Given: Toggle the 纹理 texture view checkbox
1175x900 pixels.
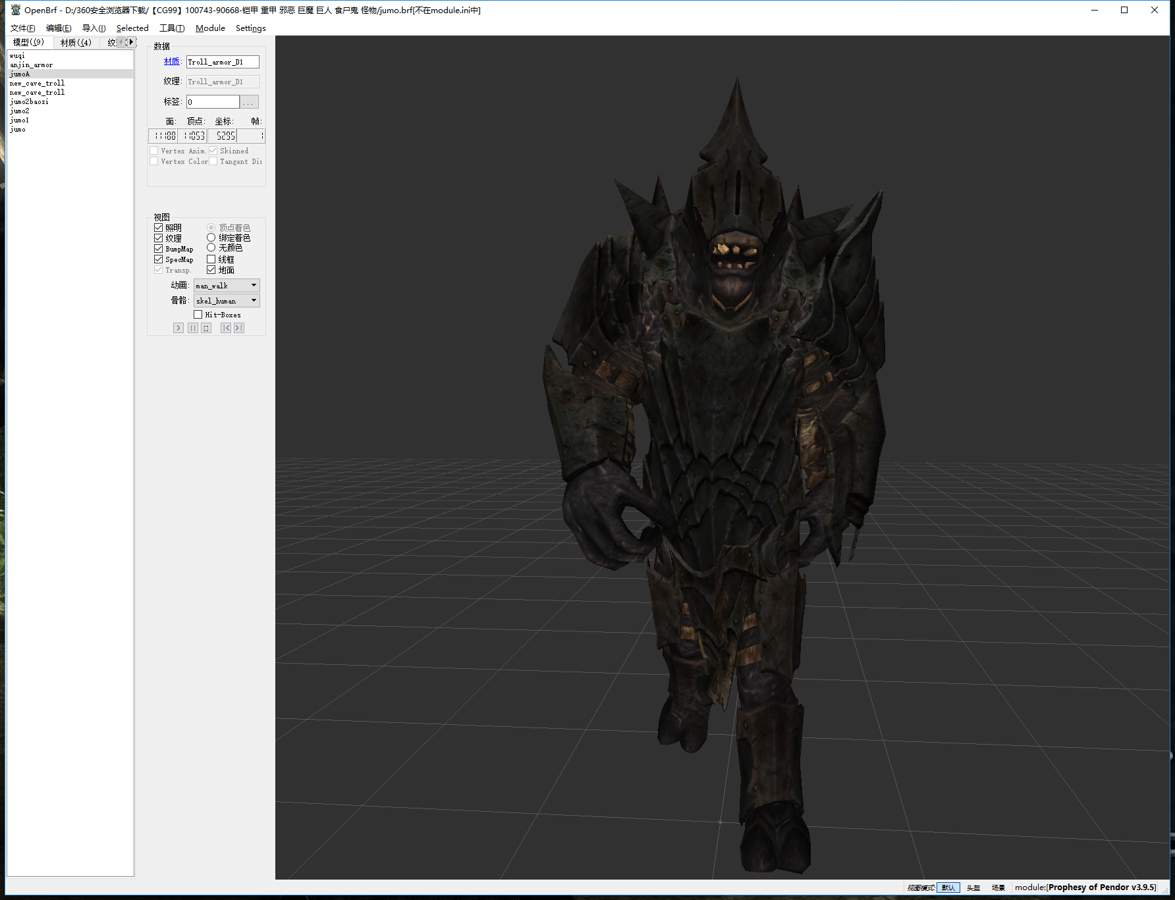Looking at the screenshot, I should pos(159,238).
